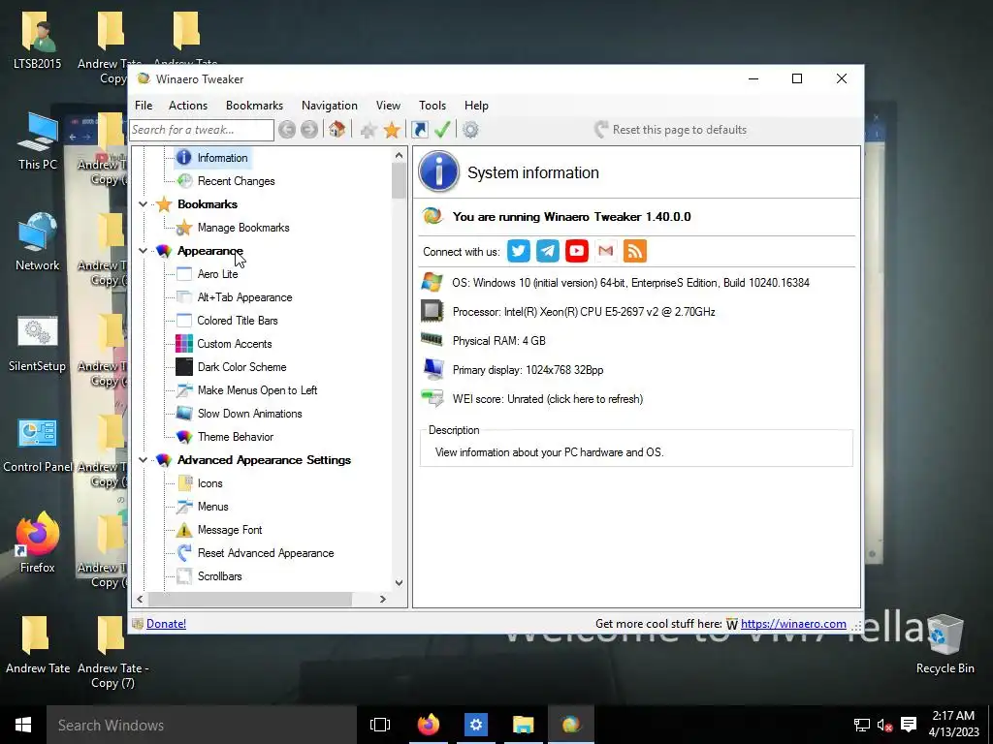Click the Windows Start button
The image size is (993, 744).
point(23,725)
